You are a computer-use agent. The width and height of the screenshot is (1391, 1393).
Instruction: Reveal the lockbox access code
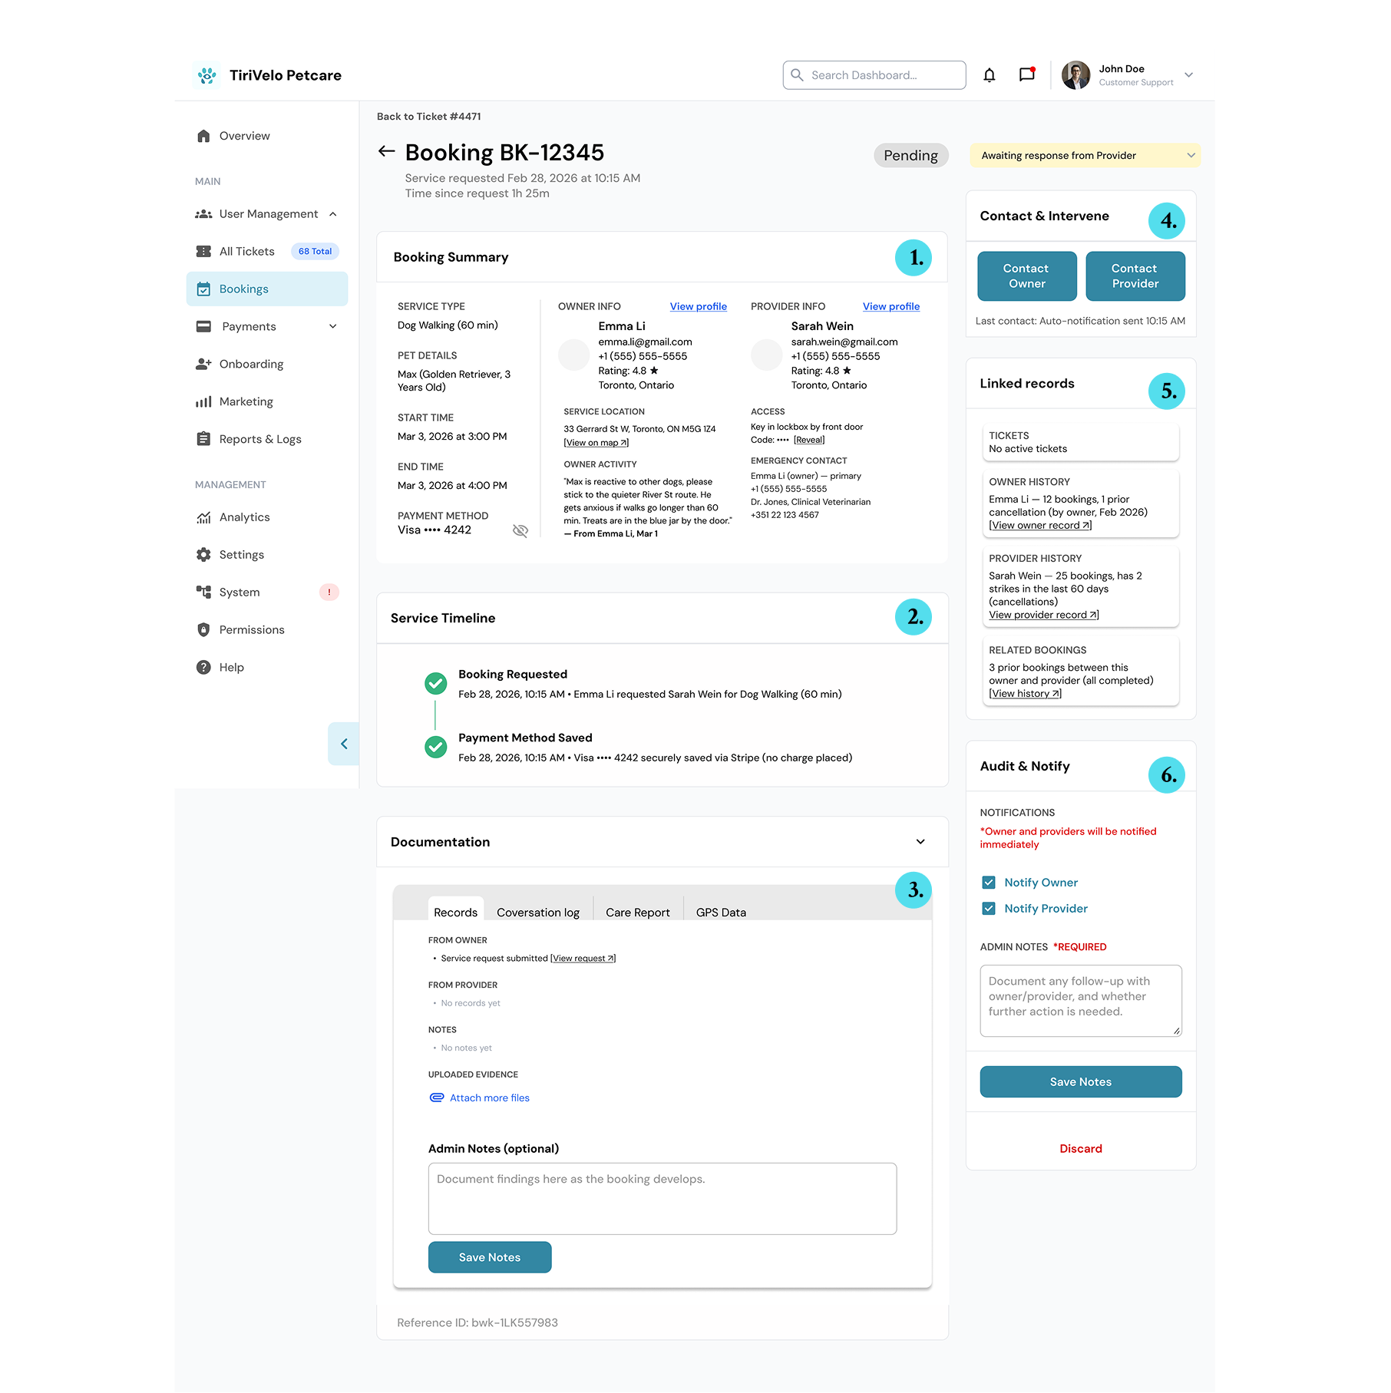coord(809,440)
